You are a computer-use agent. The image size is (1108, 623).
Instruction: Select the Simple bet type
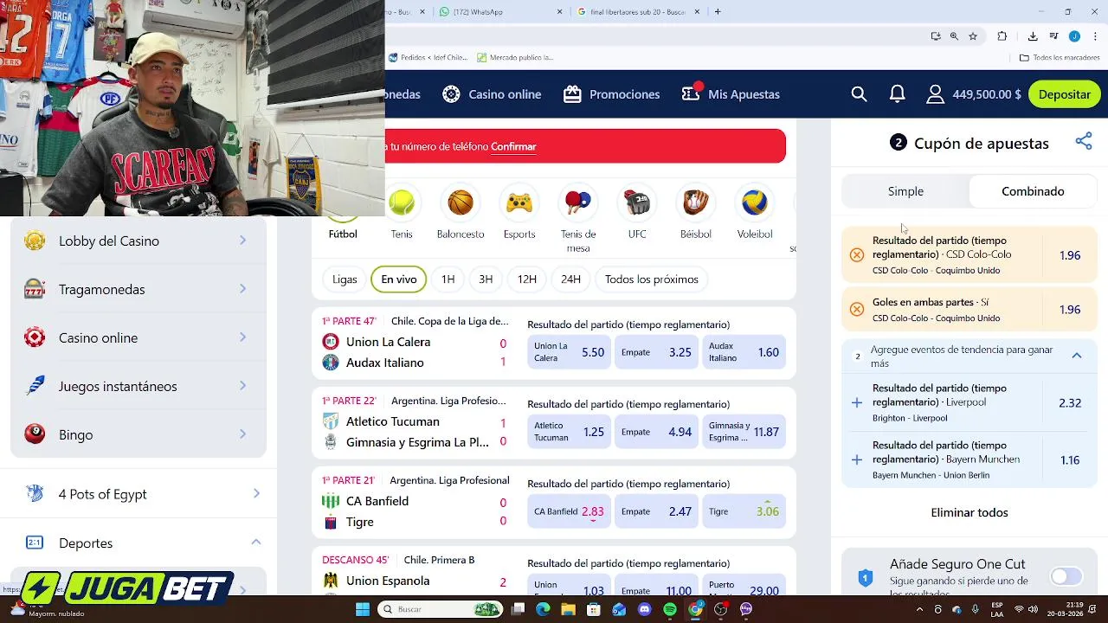click(905, 191)
